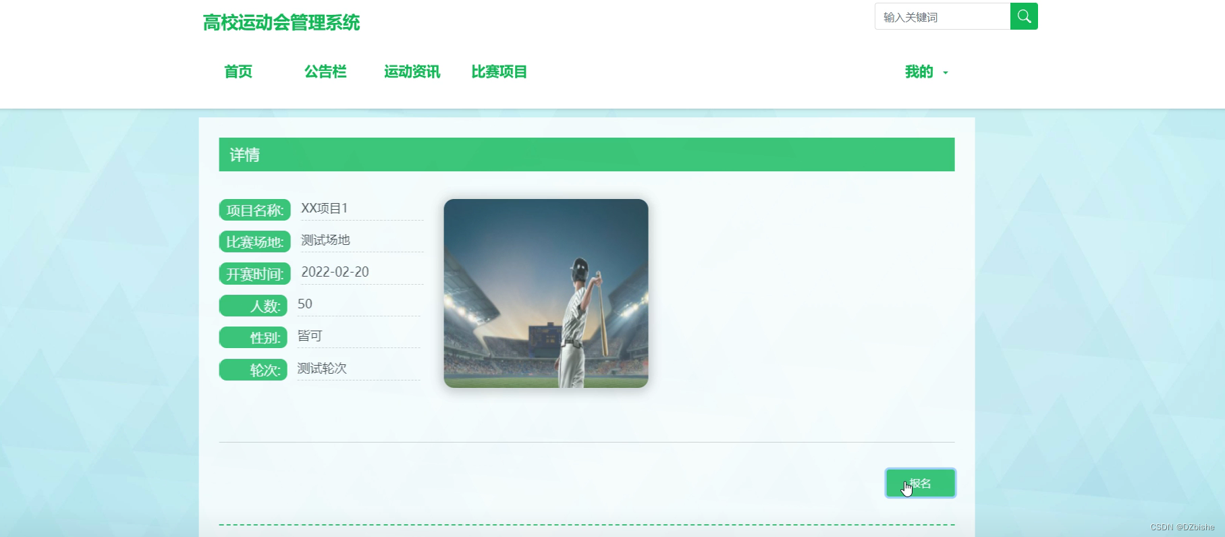Expand the 我的 dropdown menu
Screen dimensions: 1225x537
[926, 72]
